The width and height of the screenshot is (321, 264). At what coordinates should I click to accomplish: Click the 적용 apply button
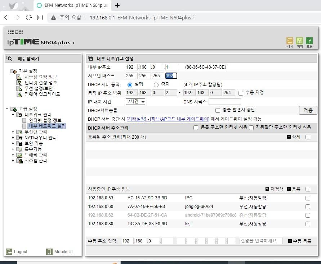pyautogui.click(x=308, y=110)
